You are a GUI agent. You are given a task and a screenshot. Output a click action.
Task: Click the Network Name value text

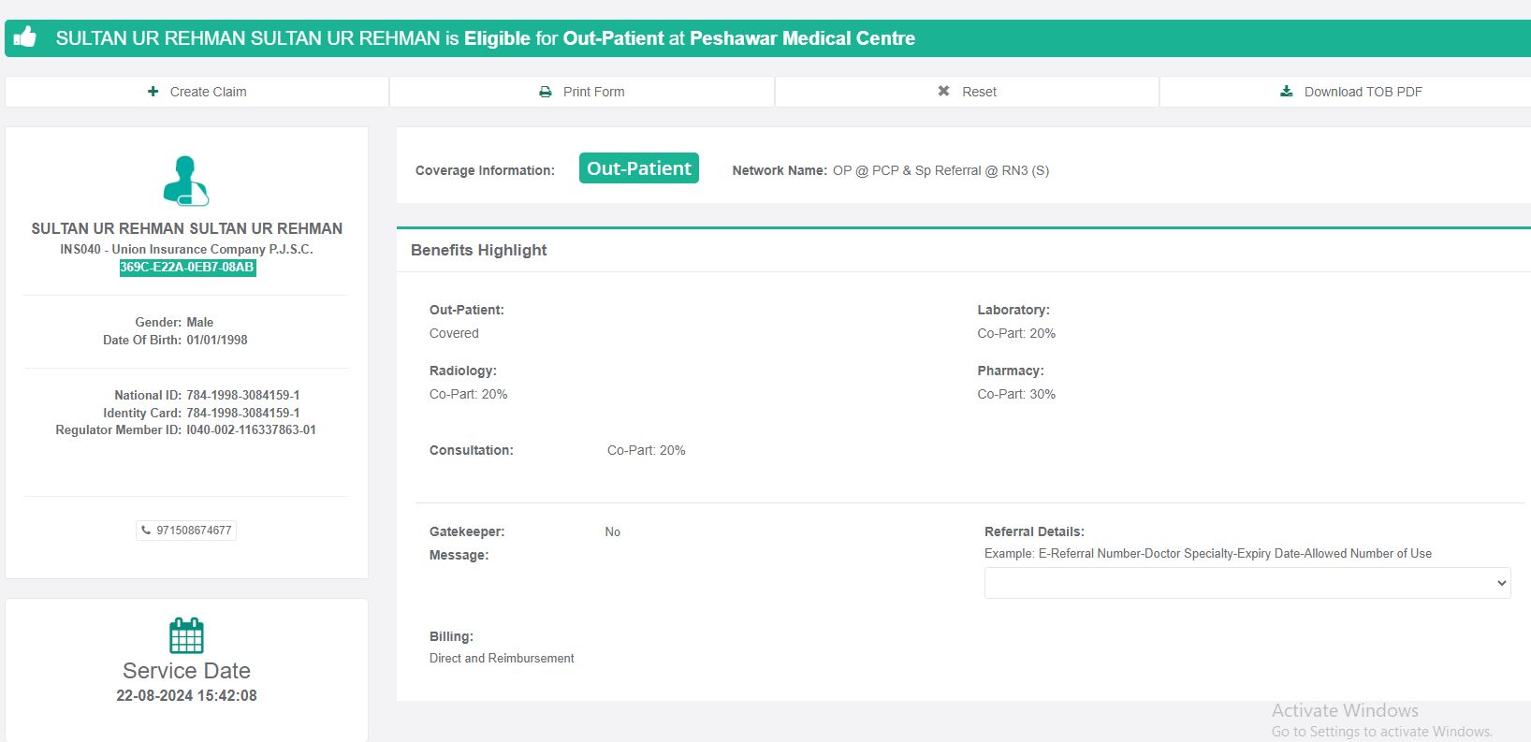(940, 171)
